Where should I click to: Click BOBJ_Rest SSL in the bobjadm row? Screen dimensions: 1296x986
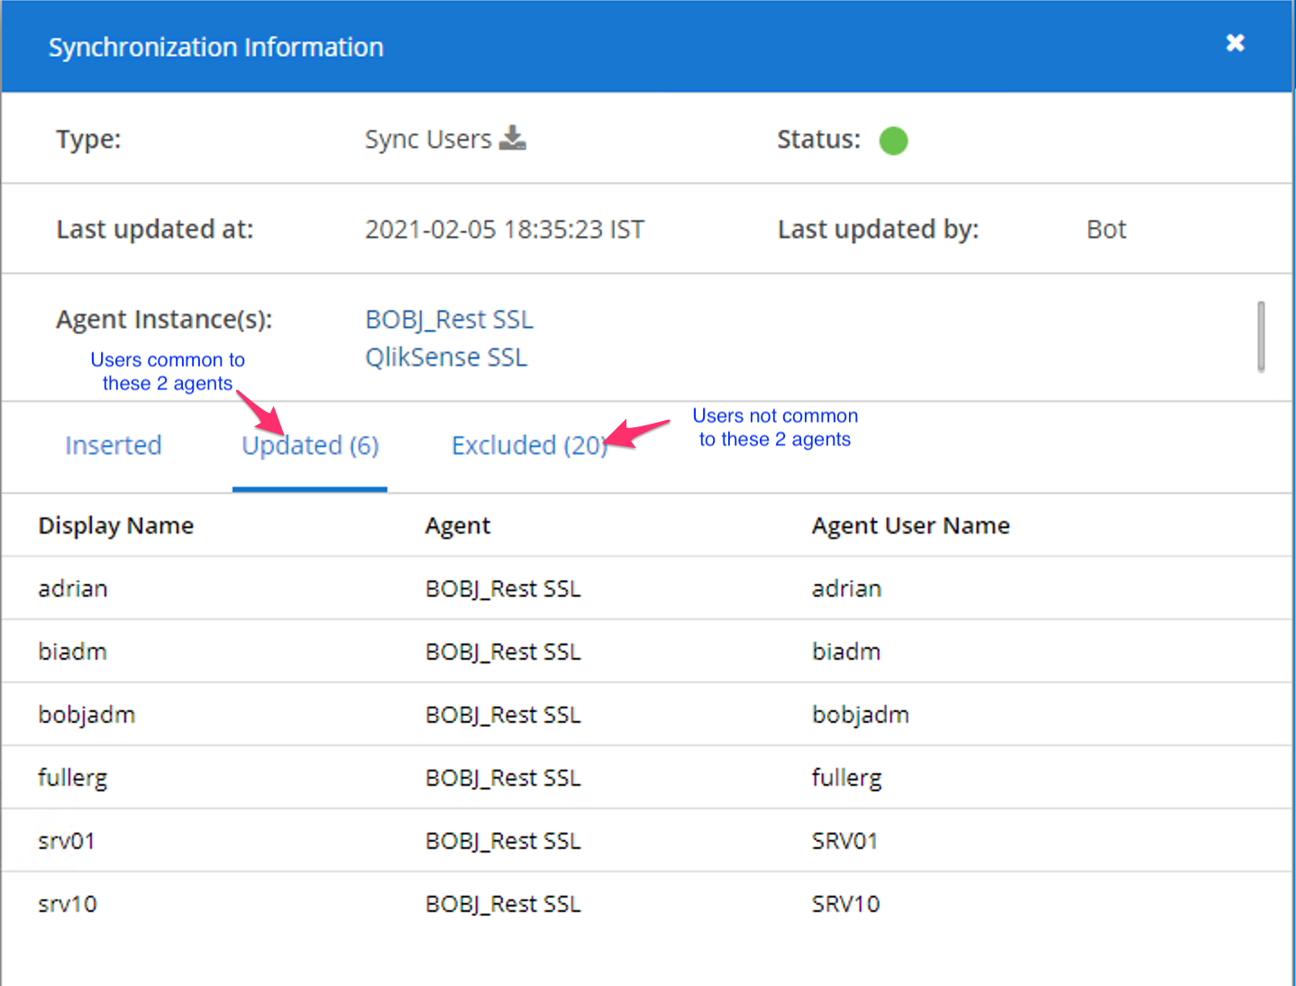tap(503, 715)
